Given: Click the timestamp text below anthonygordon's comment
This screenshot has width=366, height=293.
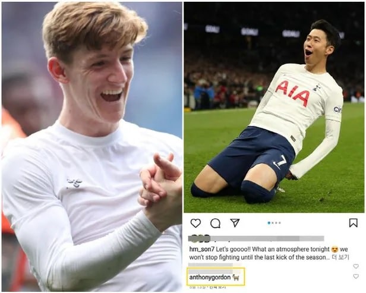Looking at the screenshot, I should pos(207,287).
